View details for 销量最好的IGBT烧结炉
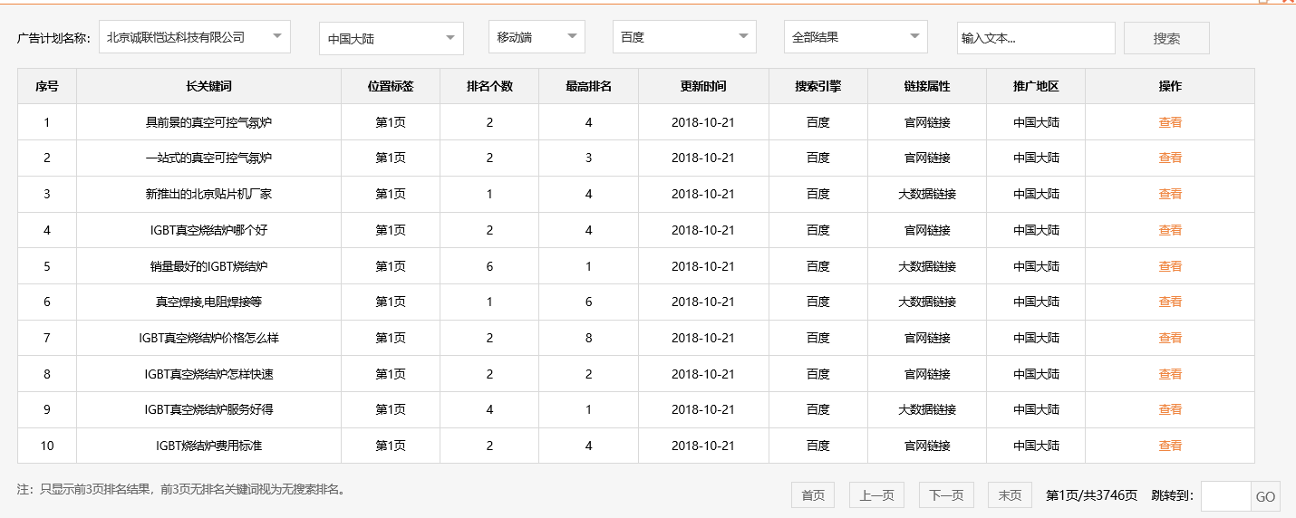 1170,266
